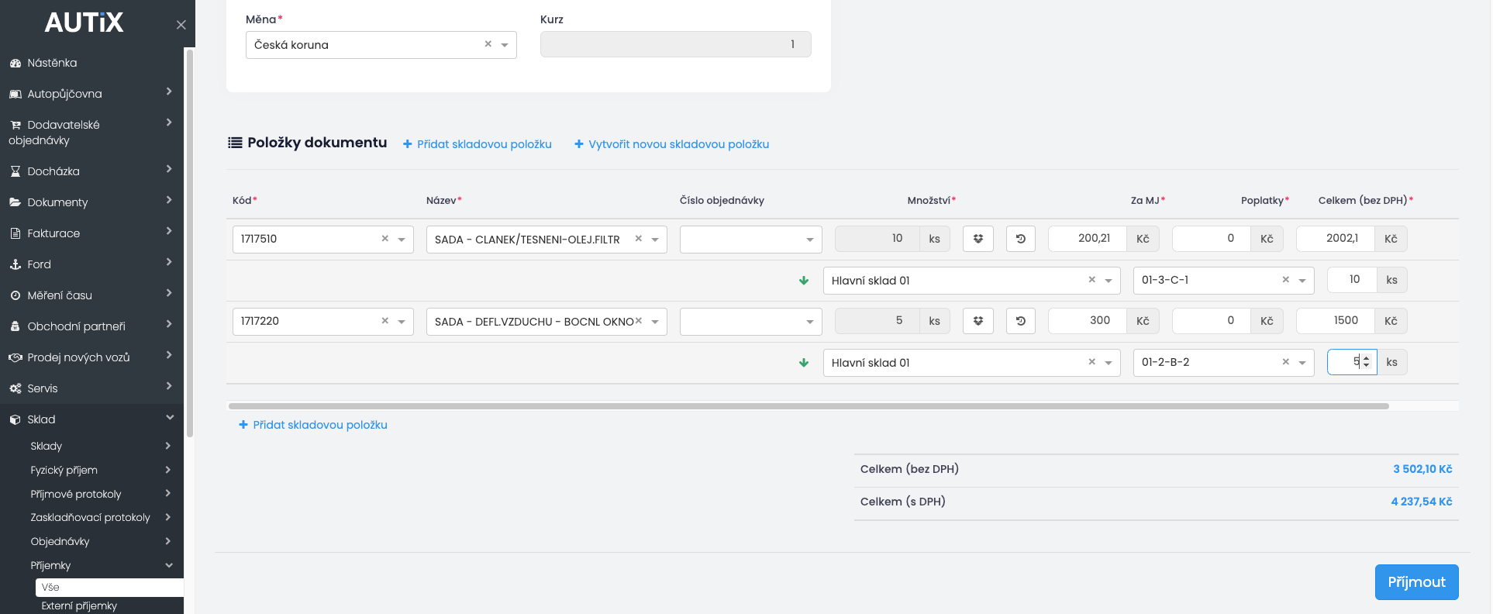The image size is (1493, 614).
Task: Click the boxes icon in row 1717220
Action: pos(978,321)
